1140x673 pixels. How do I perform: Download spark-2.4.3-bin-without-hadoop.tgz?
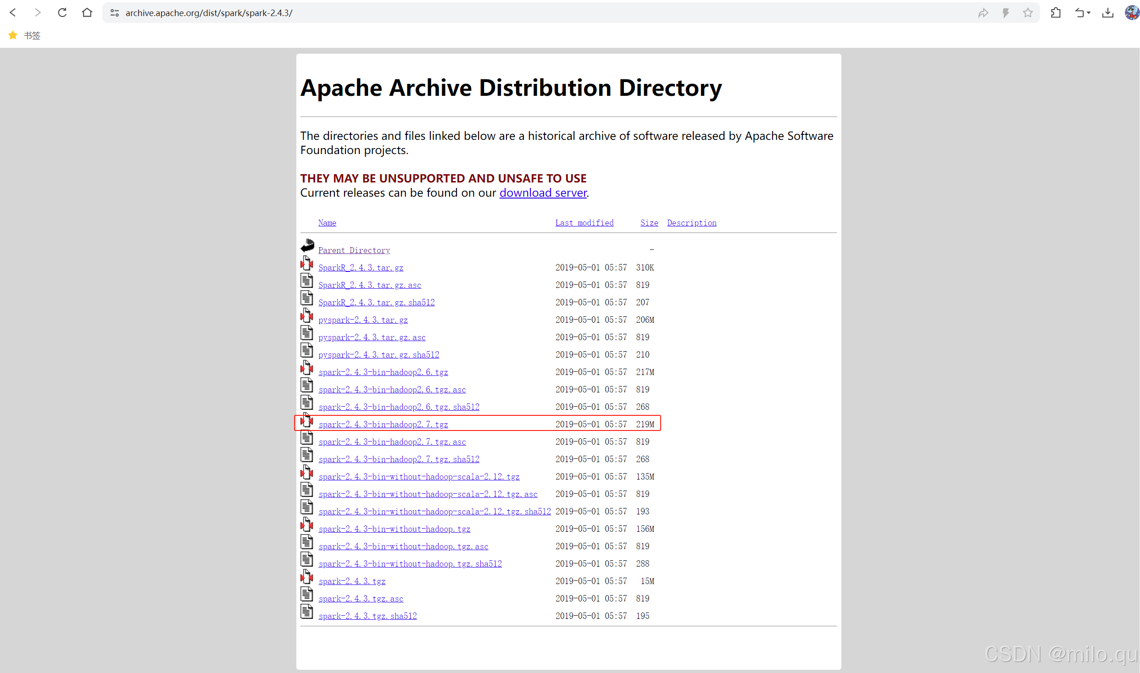[x=394, y=529]
